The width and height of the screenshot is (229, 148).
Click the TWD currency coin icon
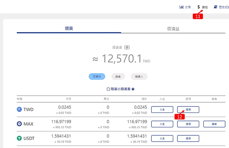pos(19,109)
